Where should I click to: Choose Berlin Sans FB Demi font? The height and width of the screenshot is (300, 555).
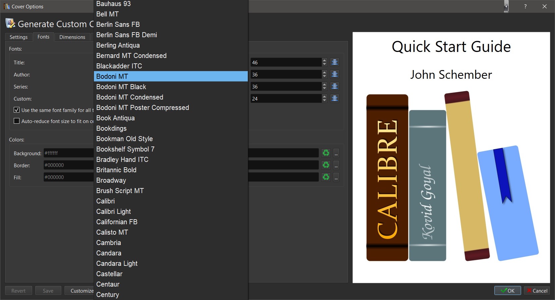[171, 35]
